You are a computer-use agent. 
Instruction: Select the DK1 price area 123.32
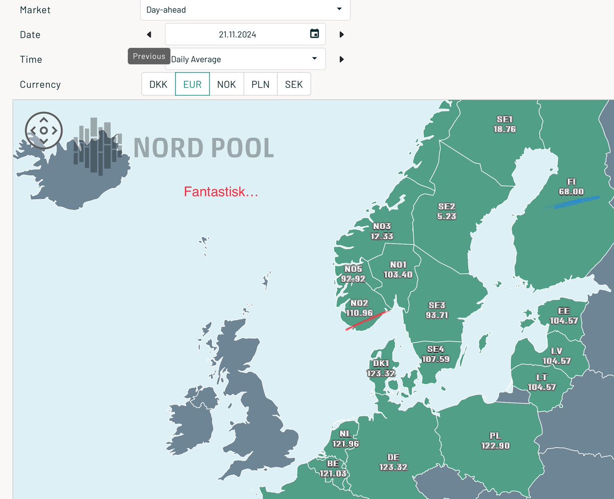pyautogui.click(x=381, y=368)
